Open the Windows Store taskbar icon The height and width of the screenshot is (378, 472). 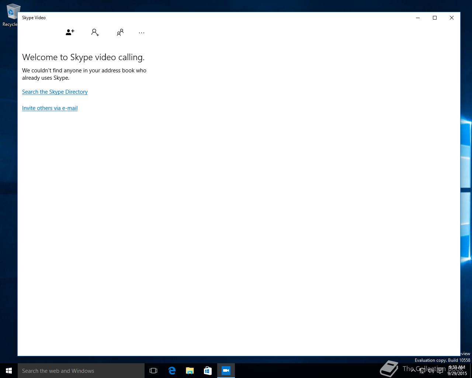[208, 371]
